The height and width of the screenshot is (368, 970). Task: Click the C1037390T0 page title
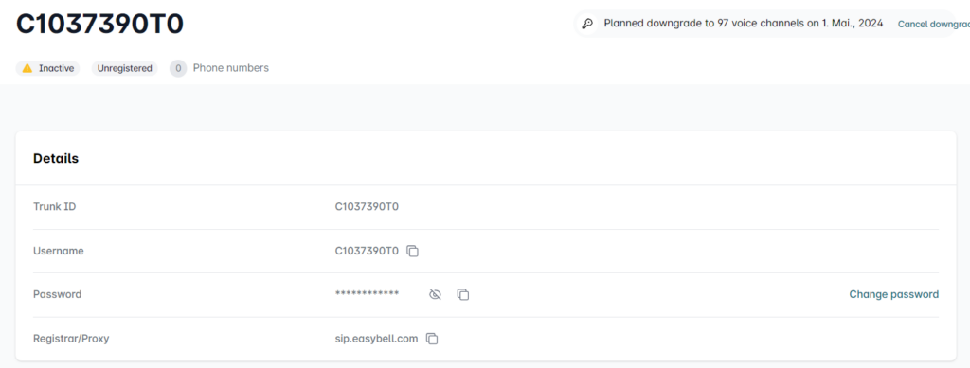(x=100, y=25)
